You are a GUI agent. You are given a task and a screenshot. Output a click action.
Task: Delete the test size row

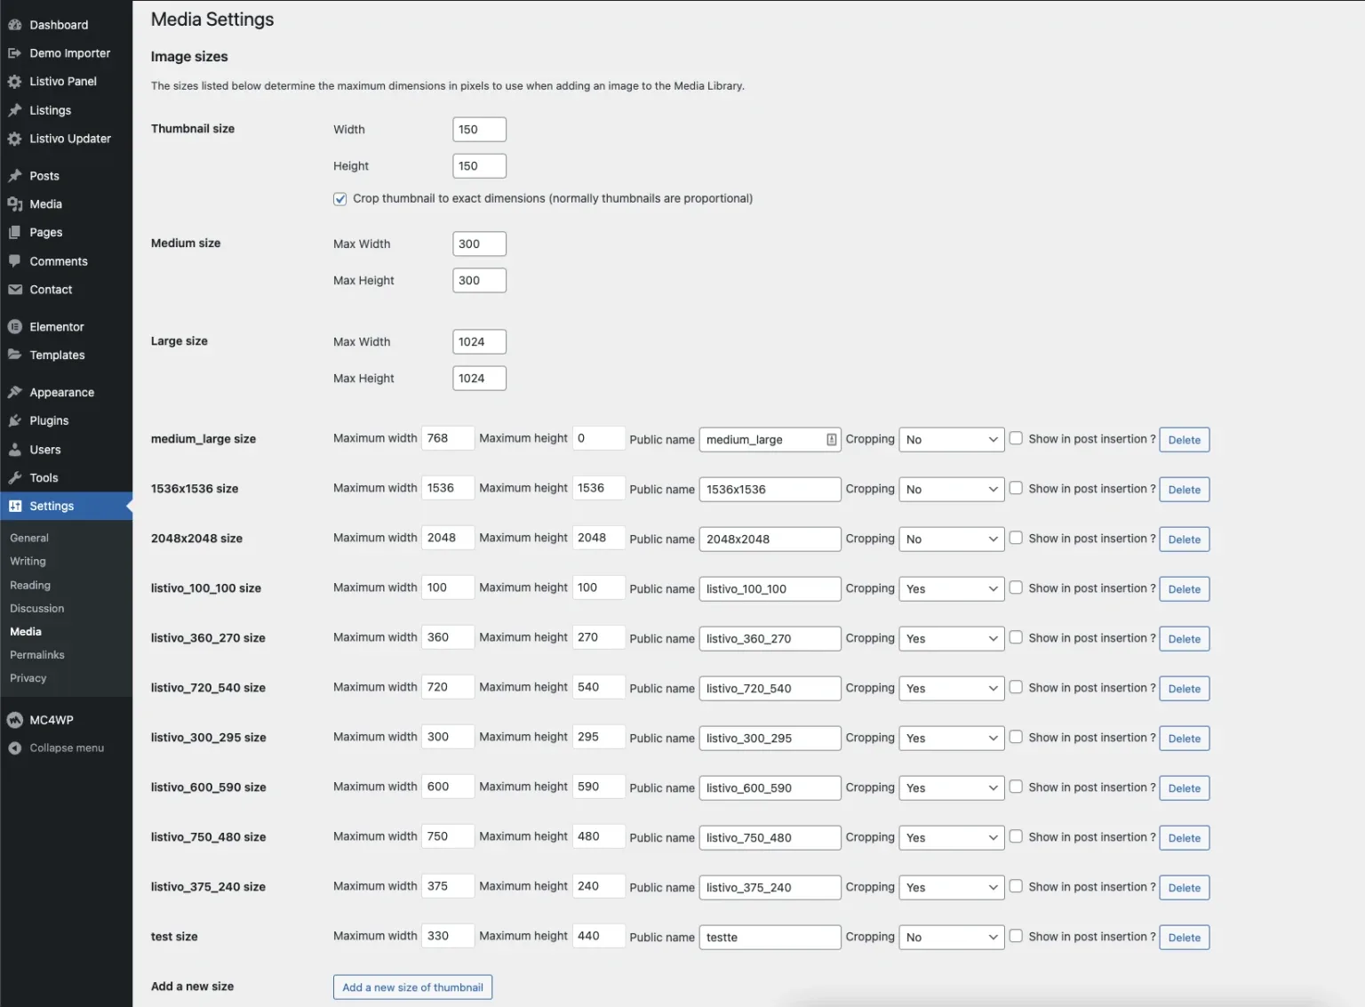(x=1185, y=938)
